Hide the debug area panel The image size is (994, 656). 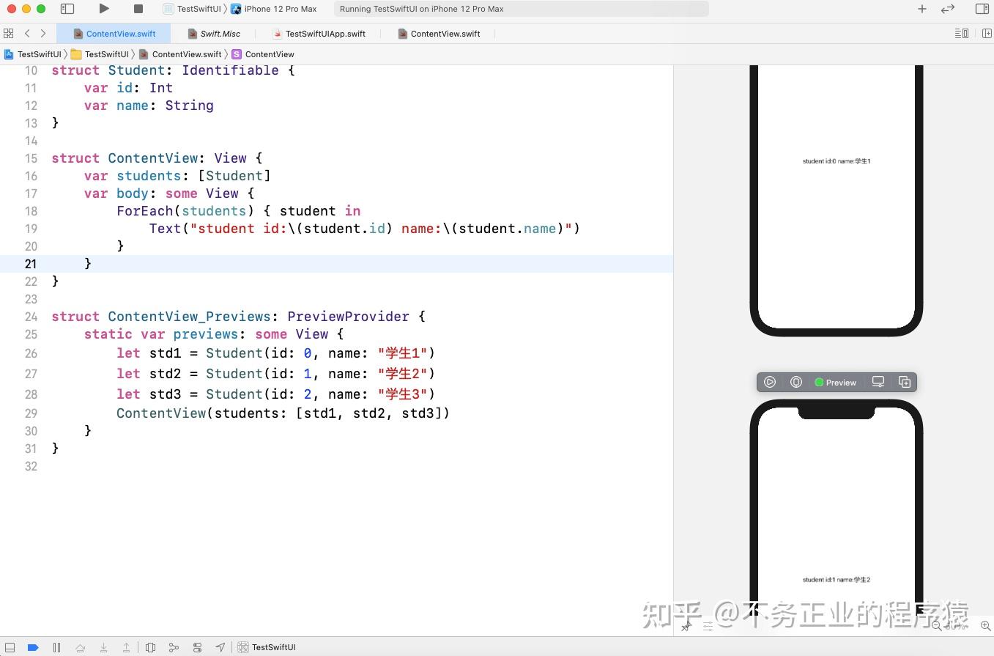click(10, 647)
